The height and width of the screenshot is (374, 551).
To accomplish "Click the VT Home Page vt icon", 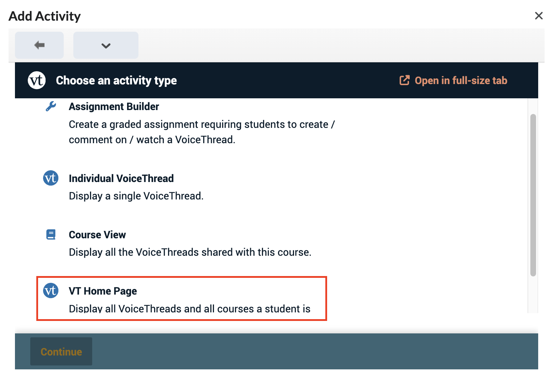I will tap(51, 291).
